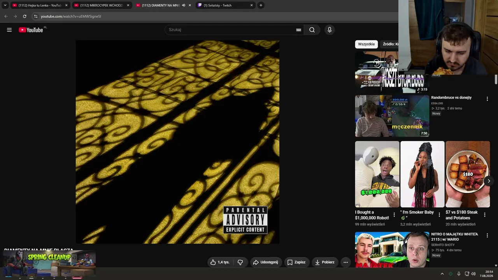Image resolution: width=498 pixels, height=280 pixels.
Task: Start voice search with the microphone
Action: pos(330,30)
